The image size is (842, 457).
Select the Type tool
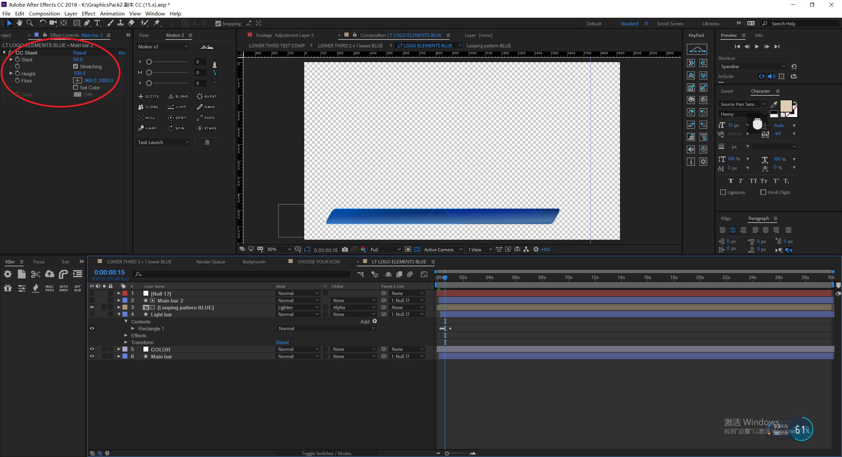pos(97,23)
